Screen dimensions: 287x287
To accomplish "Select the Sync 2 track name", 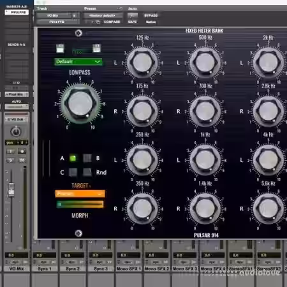I will (x=73, y=269).
